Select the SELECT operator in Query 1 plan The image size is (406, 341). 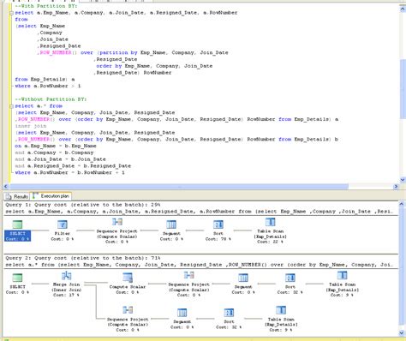click(17, 230)
